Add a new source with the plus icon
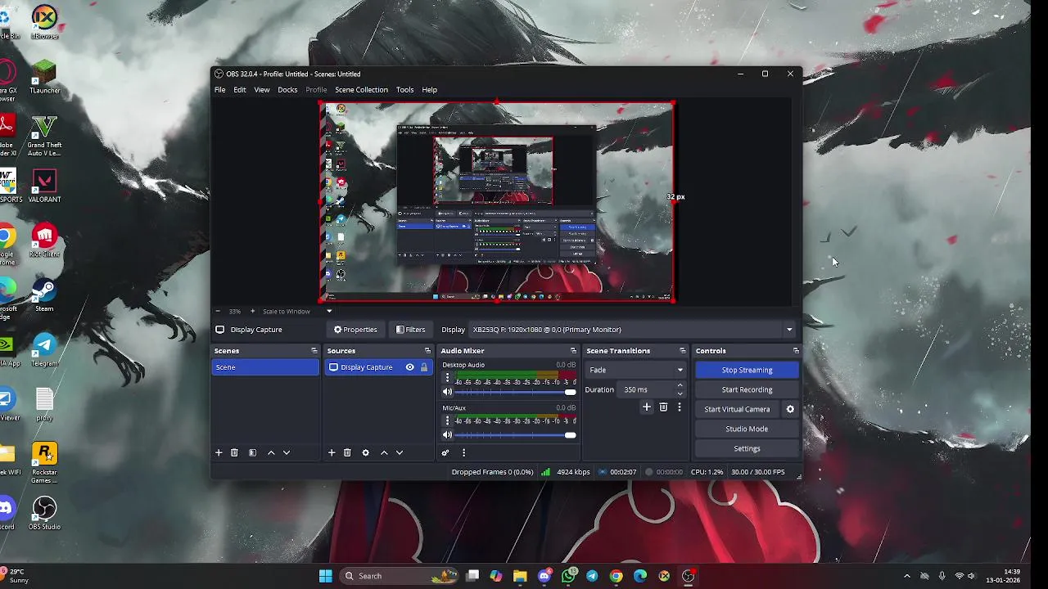 332,452
